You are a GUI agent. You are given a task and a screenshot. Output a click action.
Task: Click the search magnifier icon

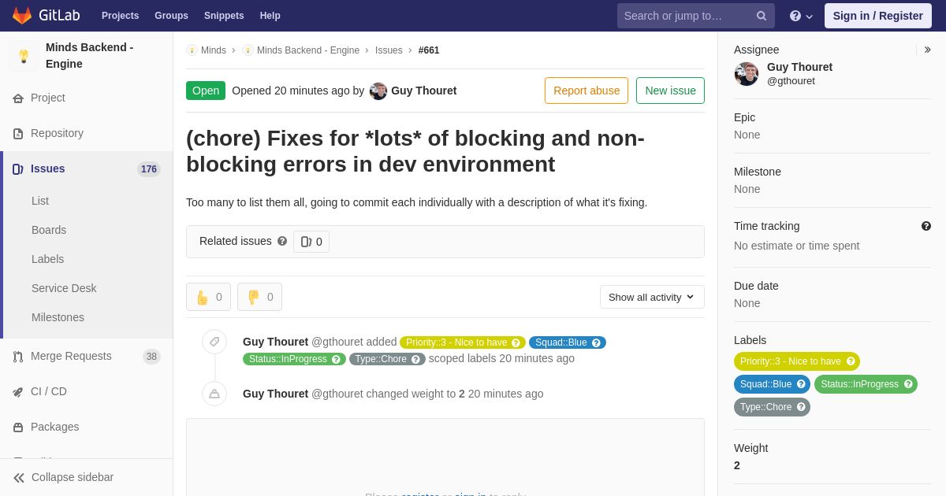click(761, 16)
